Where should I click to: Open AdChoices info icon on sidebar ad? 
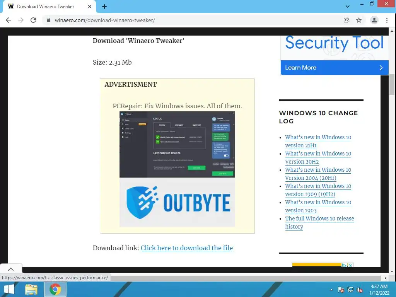[x=344, y=265]
